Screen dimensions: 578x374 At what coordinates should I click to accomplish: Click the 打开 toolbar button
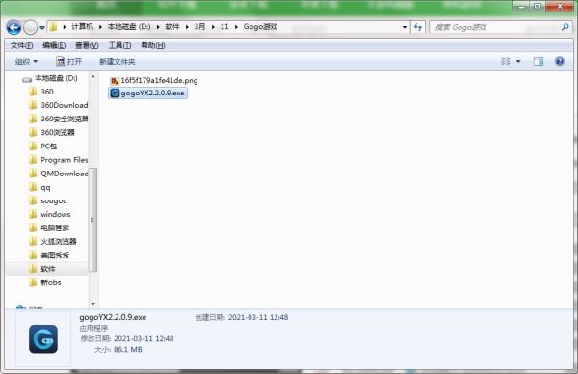pos(68,62)
